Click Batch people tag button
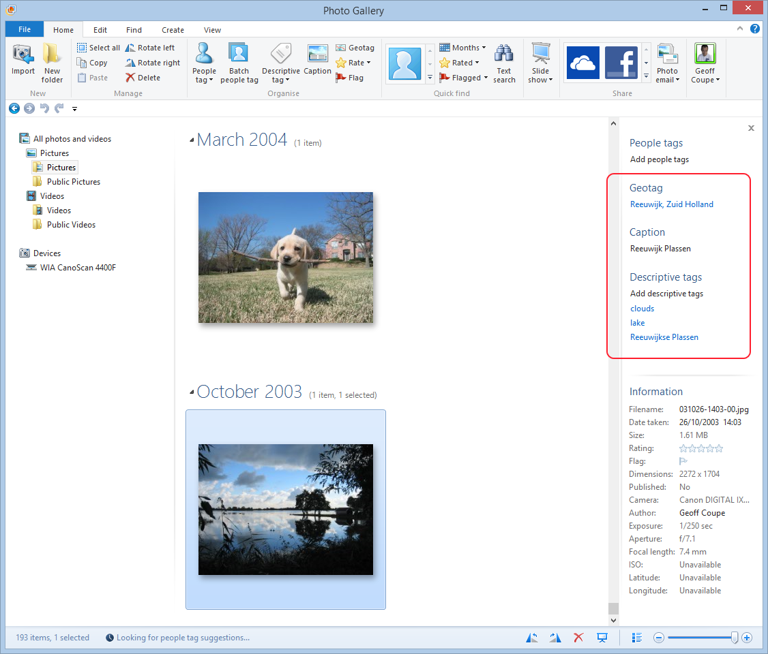Screen dimensions: 768x654 pos(239,63)
